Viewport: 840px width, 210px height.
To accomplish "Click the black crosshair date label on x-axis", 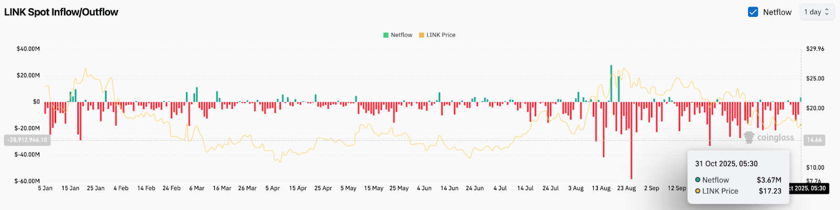I will coord(808,188).
